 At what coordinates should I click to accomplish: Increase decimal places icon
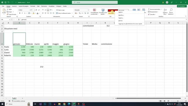pos(85,13)
